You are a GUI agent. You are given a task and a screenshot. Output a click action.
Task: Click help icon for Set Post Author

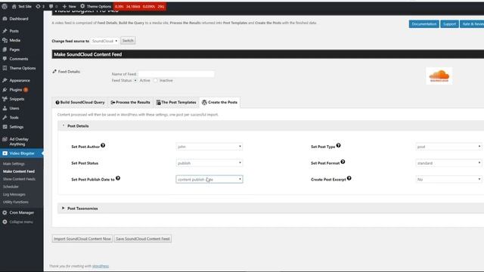103,145
